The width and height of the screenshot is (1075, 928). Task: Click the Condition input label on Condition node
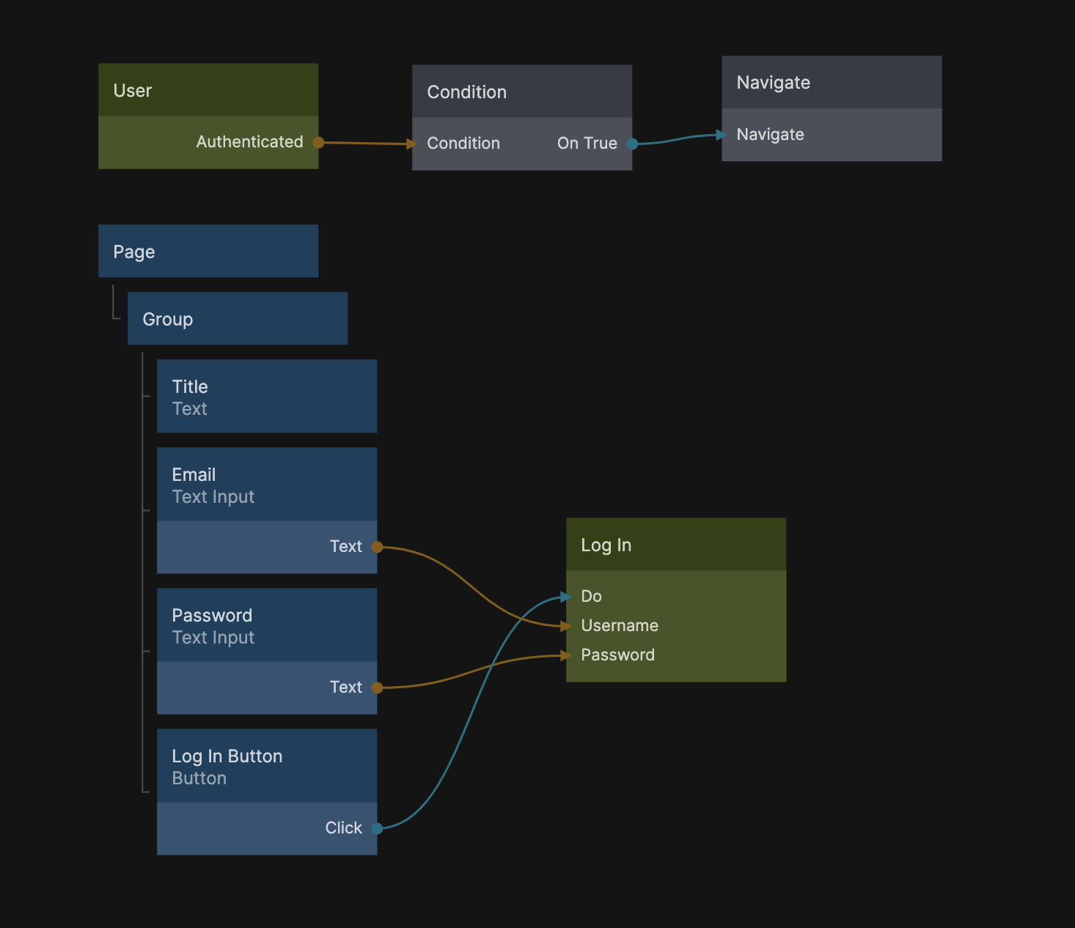click(x=463, y=144)
